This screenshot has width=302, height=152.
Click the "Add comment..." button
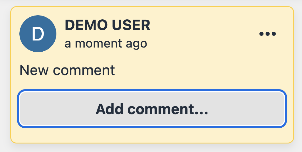(152, 109)
